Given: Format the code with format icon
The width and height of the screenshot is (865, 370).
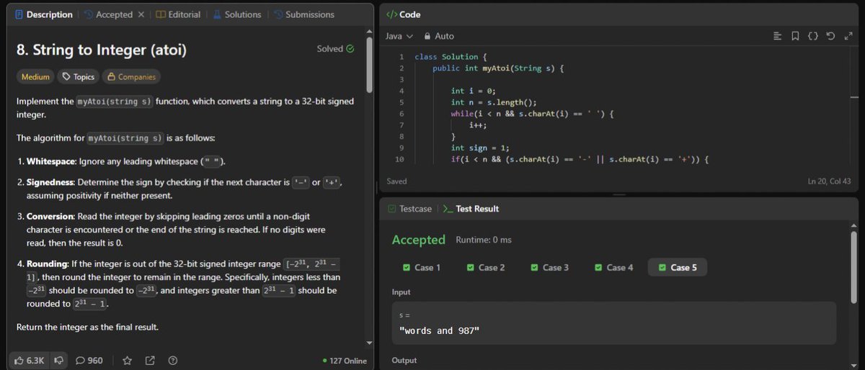Looking at the screenshot, I should (777, 35).
